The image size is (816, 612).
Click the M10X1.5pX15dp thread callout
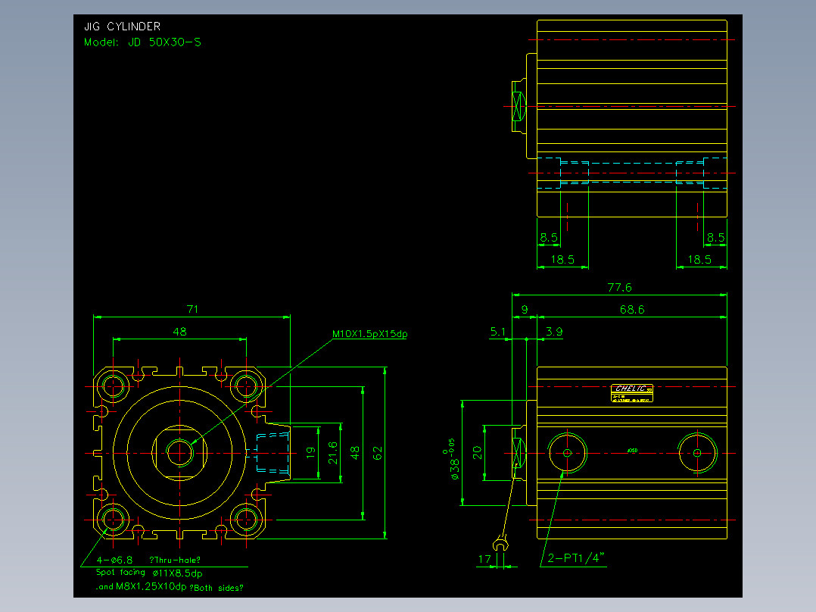(x=369, y=334)
